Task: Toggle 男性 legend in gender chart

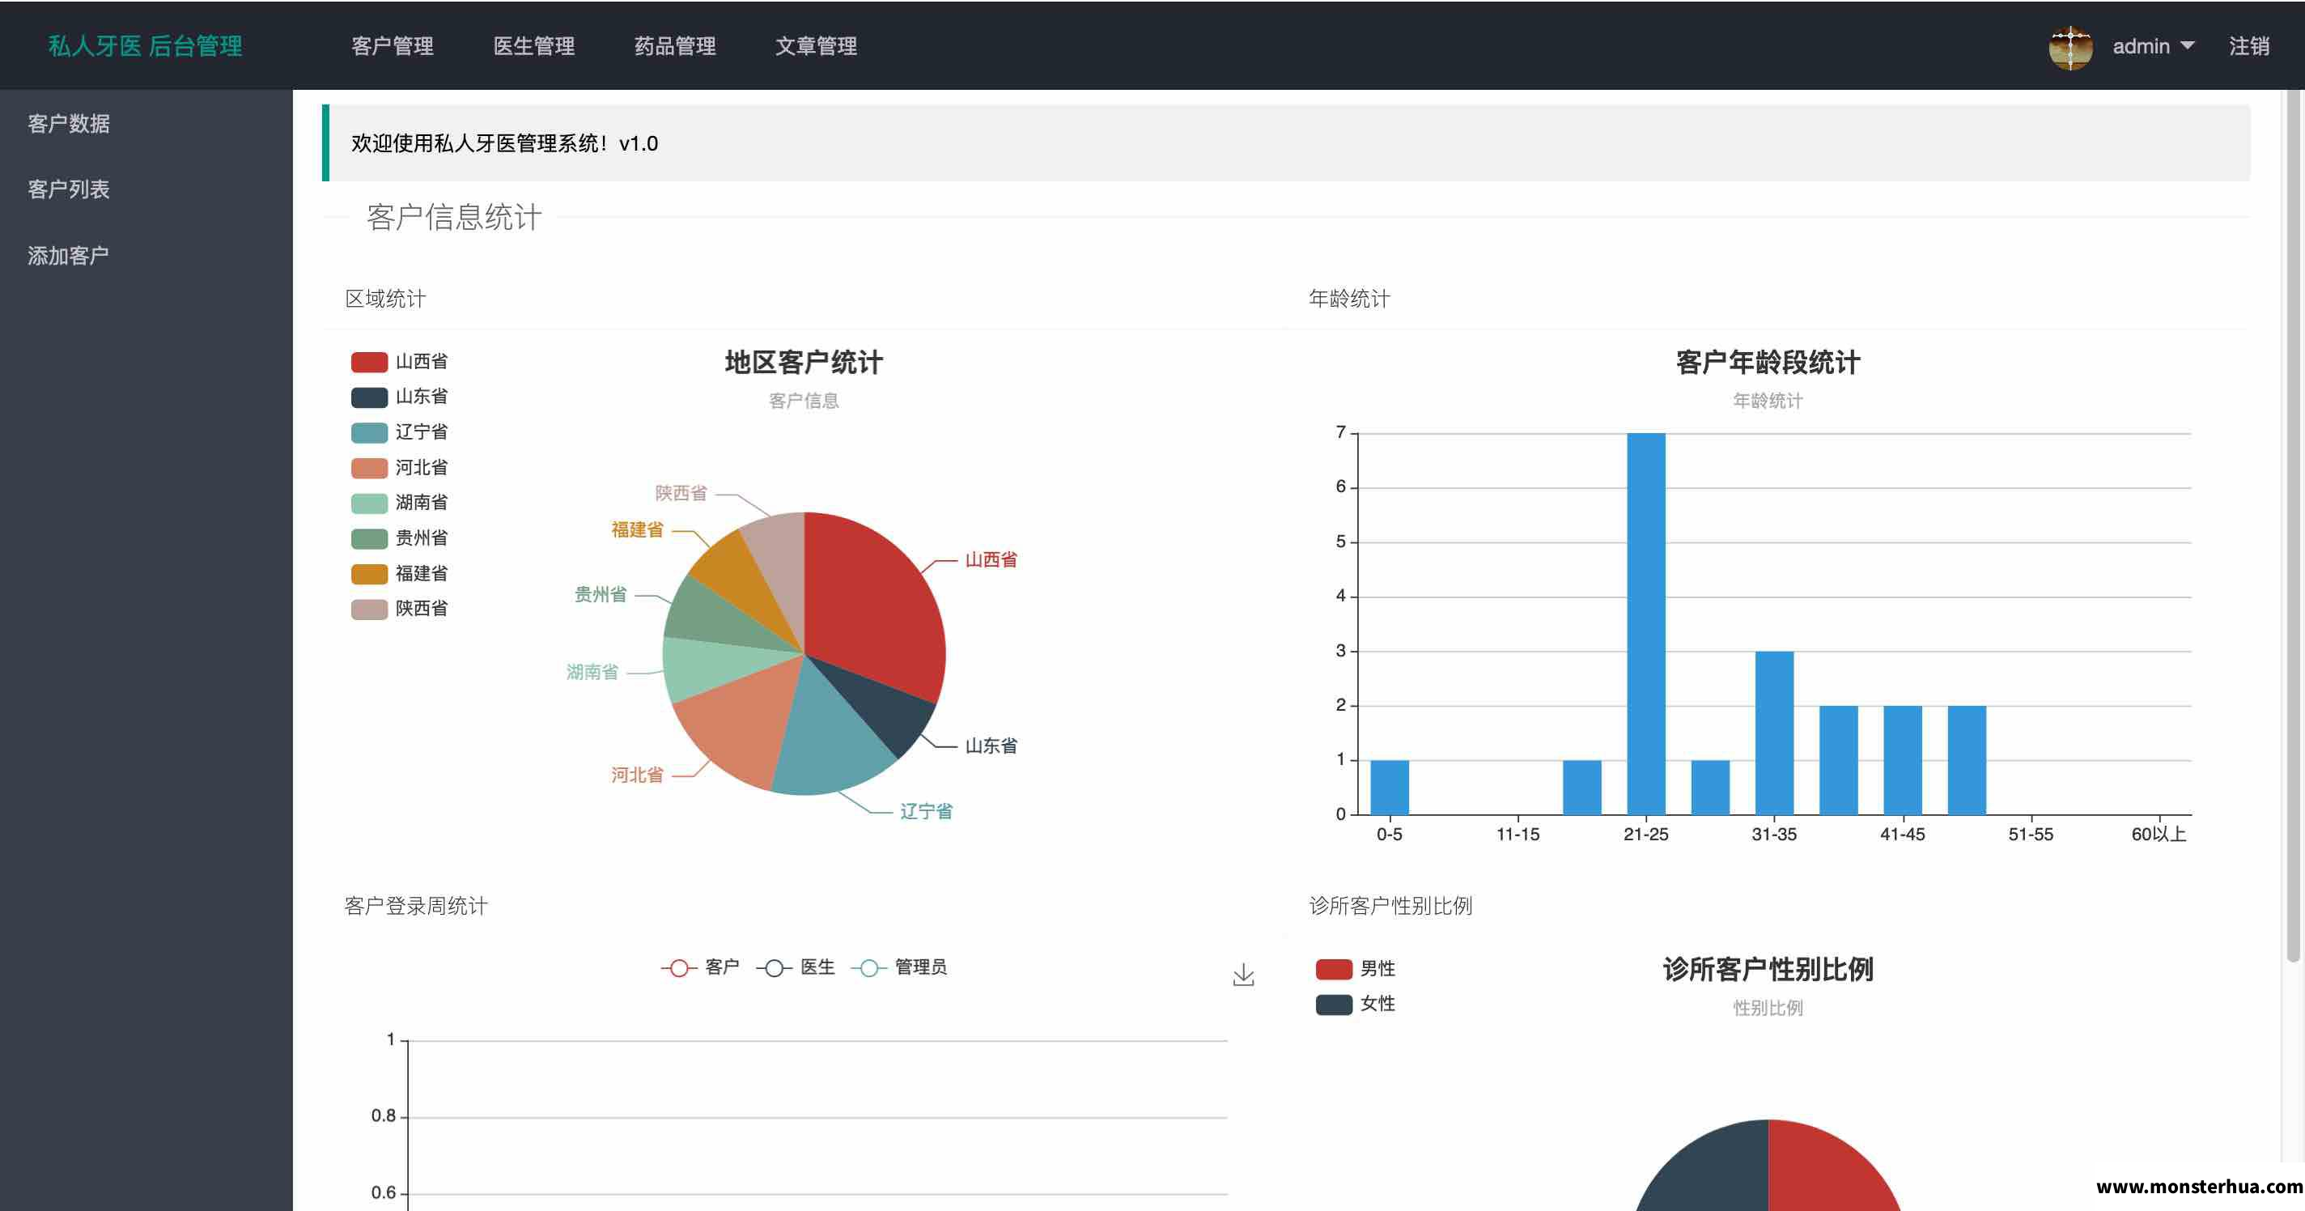Action: coord(1355,968)
